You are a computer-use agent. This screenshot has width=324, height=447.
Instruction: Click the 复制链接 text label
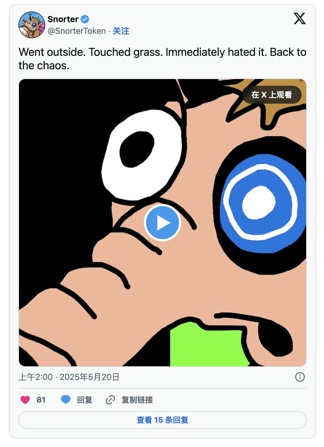click(137, 400)
